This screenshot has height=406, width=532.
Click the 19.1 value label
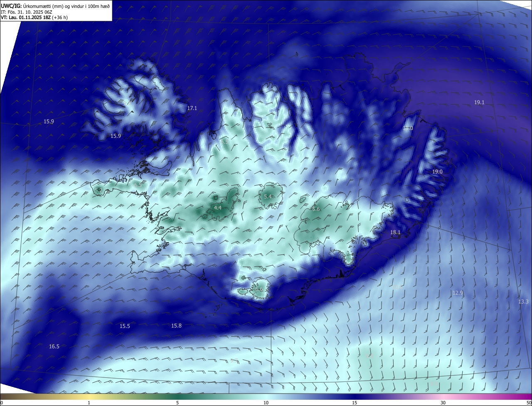click(x=479, y=102)
